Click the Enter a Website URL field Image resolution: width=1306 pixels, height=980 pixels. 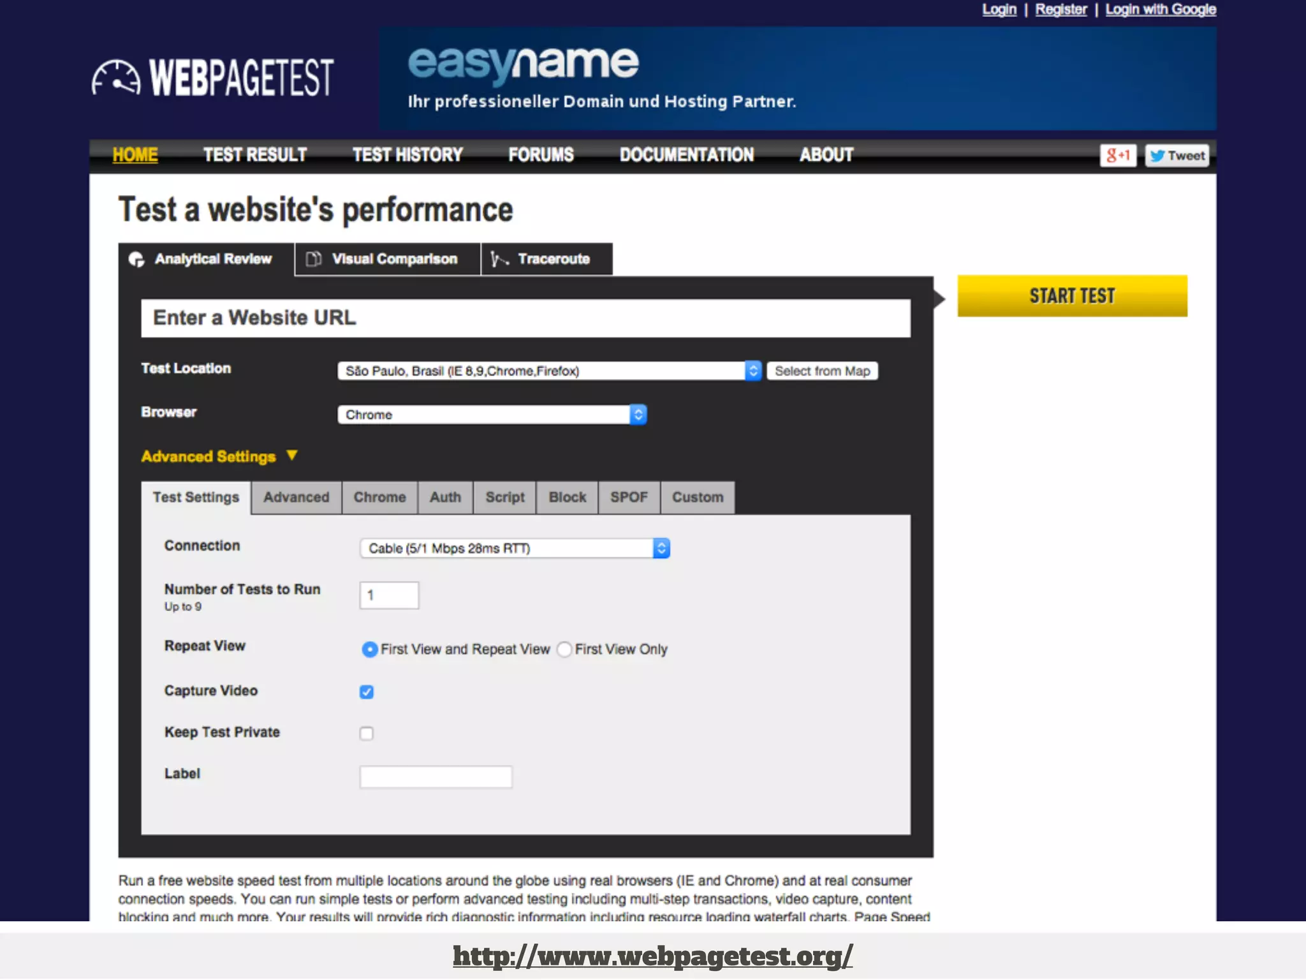525,318
